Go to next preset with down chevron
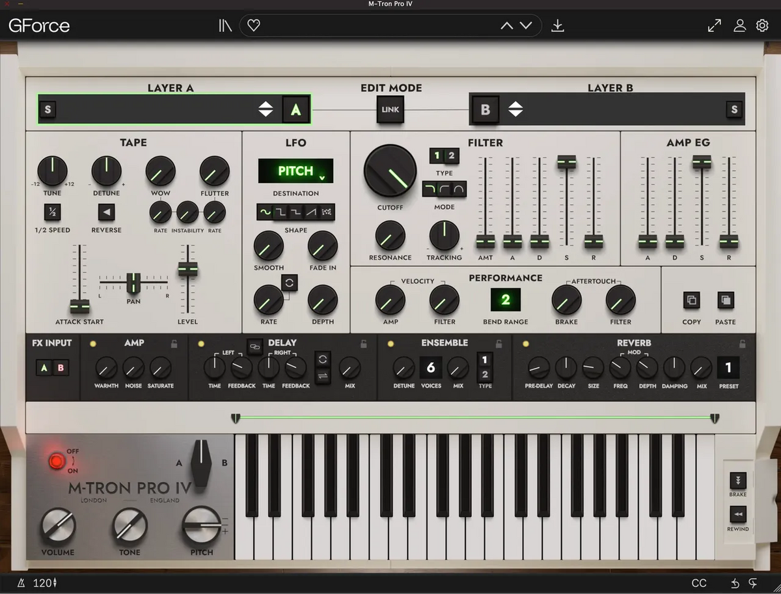The width and height of the screenshot is (781, 594). click(x=526, y=26)
